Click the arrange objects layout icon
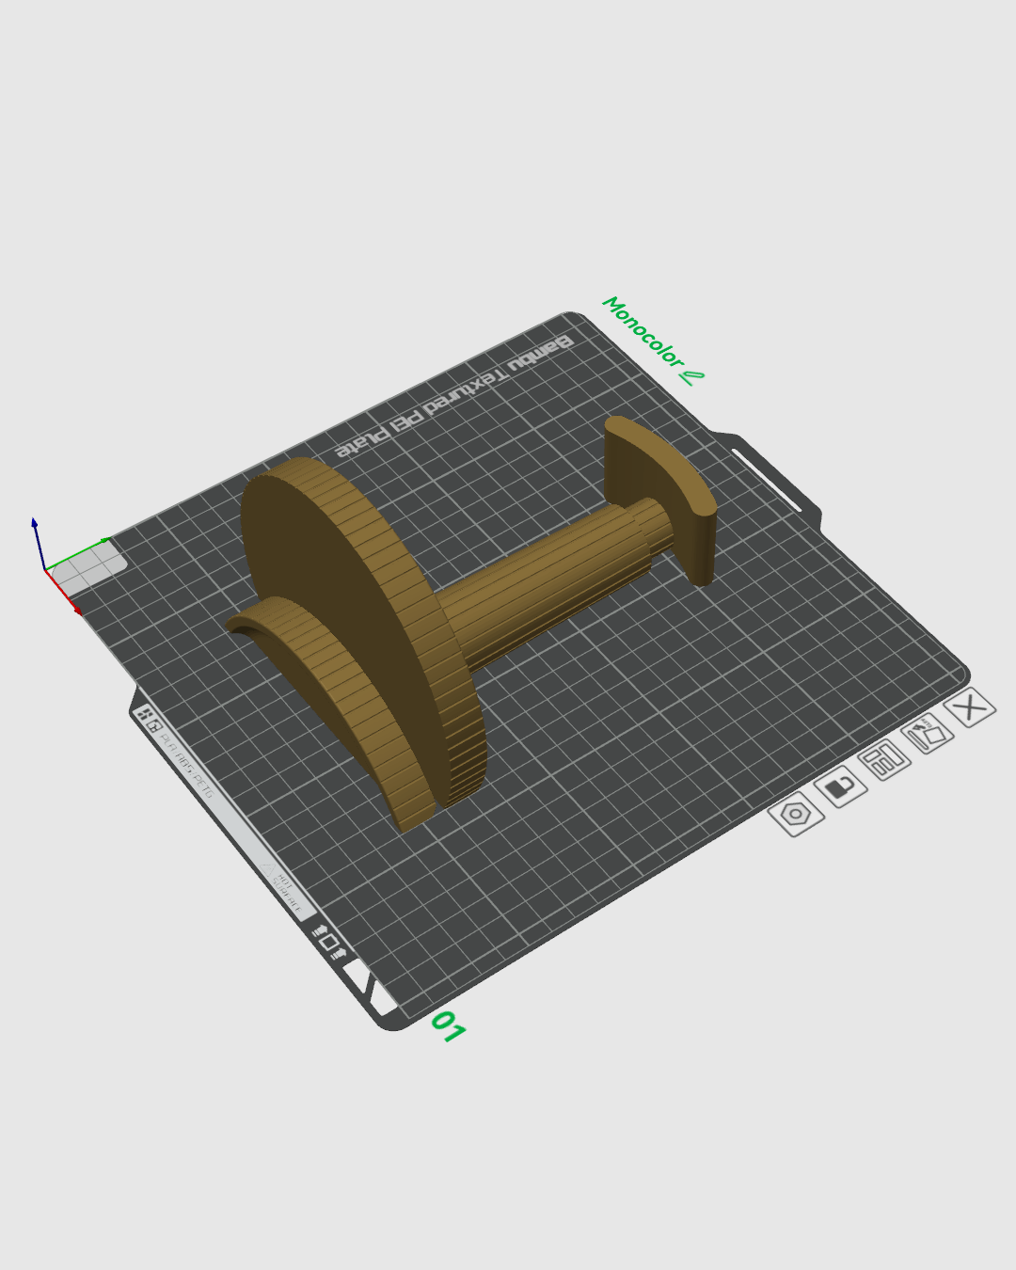The image size is (1016, 1270). (884, 760)
